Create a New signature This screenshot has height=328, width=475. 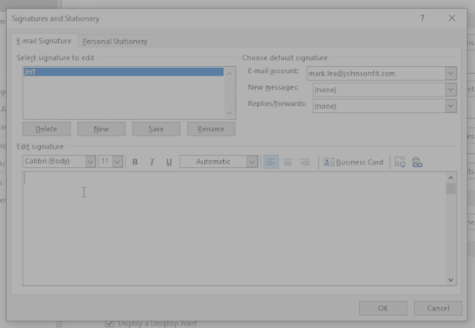click(x=101, y=129)
